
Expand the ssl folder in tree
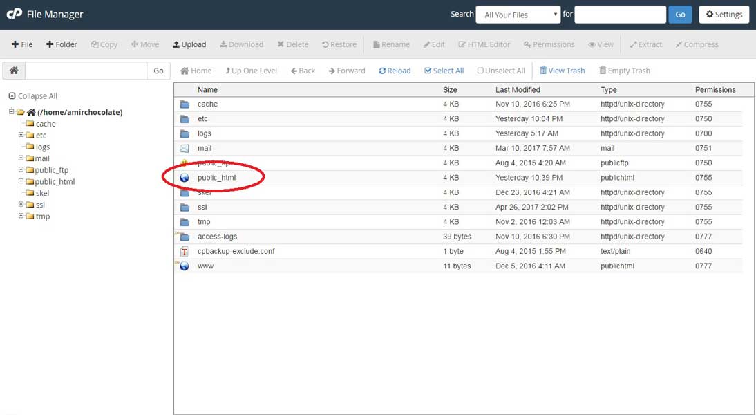(21, 204)
